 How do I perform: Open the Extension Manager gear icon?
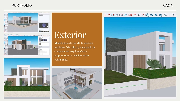pyautogui.click(x=161, y=15)
